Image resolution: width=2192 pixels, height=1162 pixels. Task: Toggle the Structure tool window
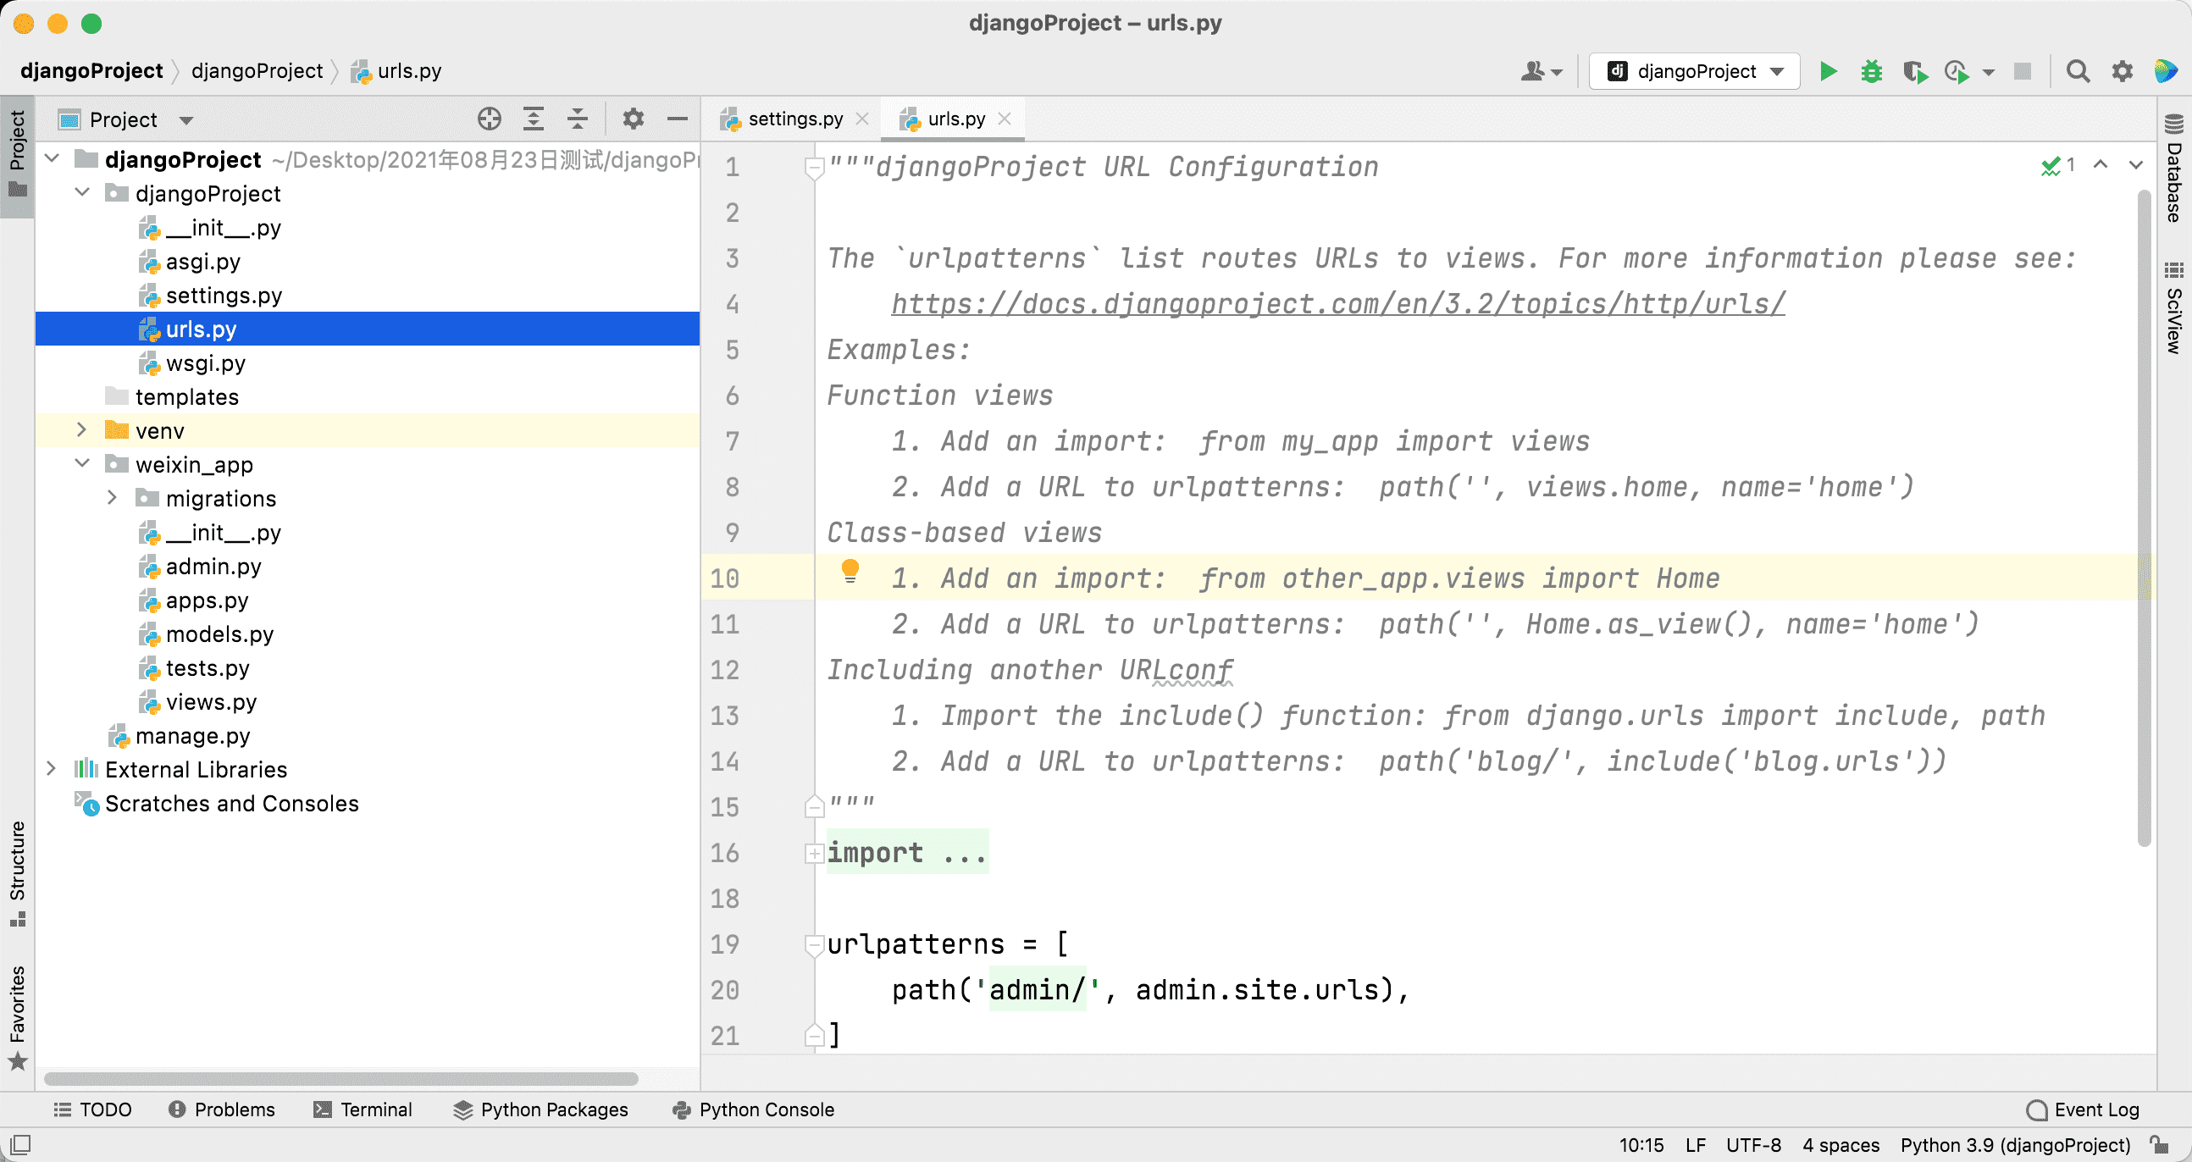[17, 875]
